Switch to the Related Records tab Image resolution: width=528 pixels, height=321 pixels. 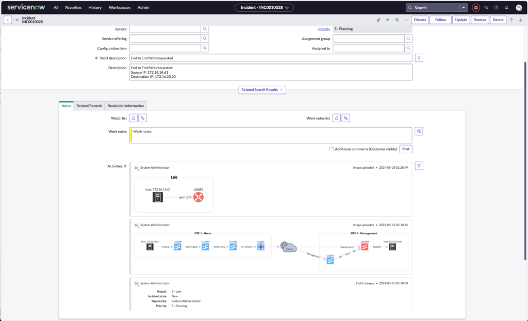click(89, 105)
